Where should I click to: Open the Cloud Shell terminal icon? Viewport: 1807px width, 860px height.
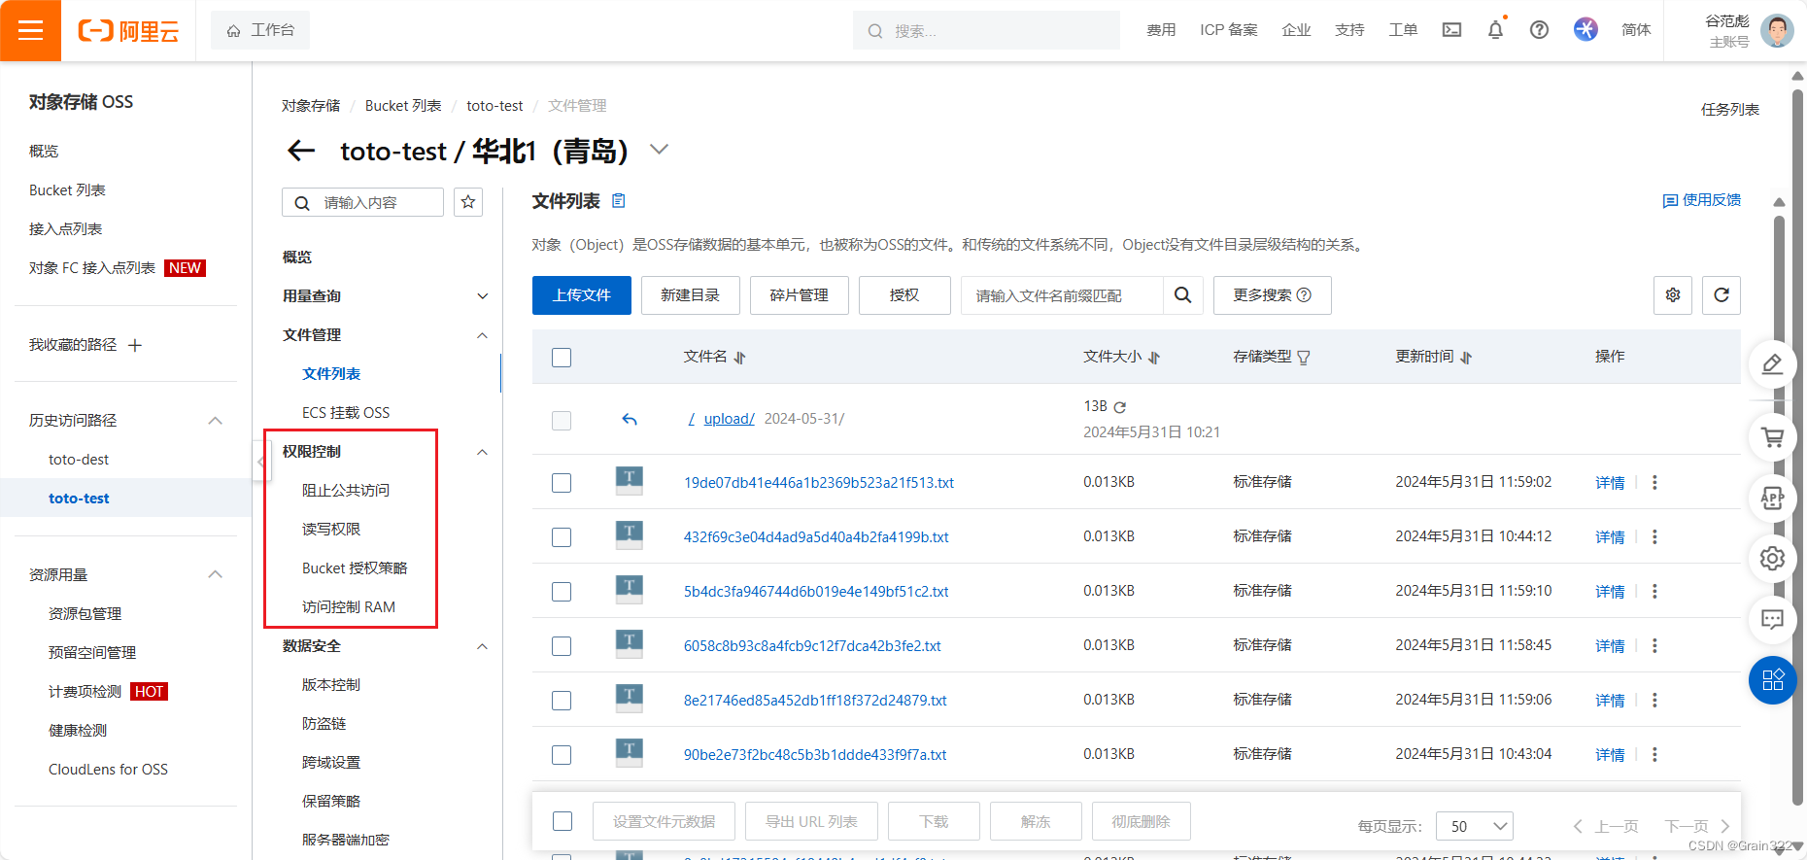click(1451, 30)
